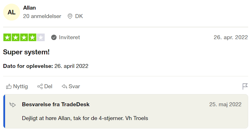Screen dimensions: 251x133
Task: Click the review date 26. apr. 2022
Action: 231,37
